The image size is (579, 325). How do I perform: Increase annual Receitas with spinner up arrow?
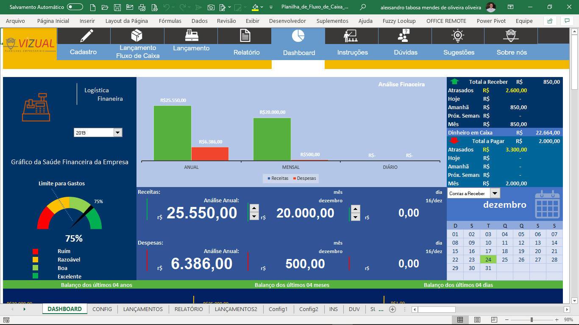click(x=254, y=208)
